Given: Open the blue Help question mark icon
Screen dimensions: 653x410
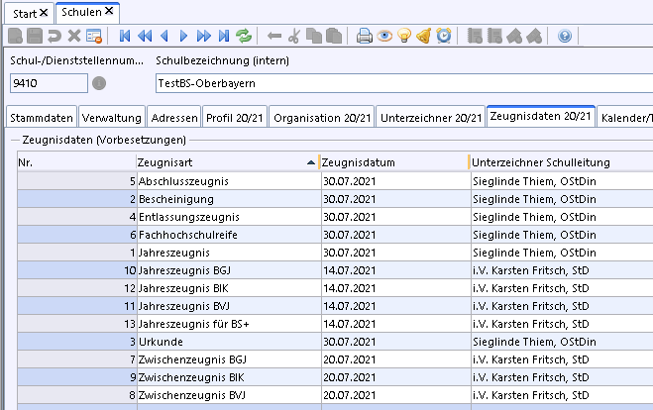Looking at the screenshot, I should point(565,36).
